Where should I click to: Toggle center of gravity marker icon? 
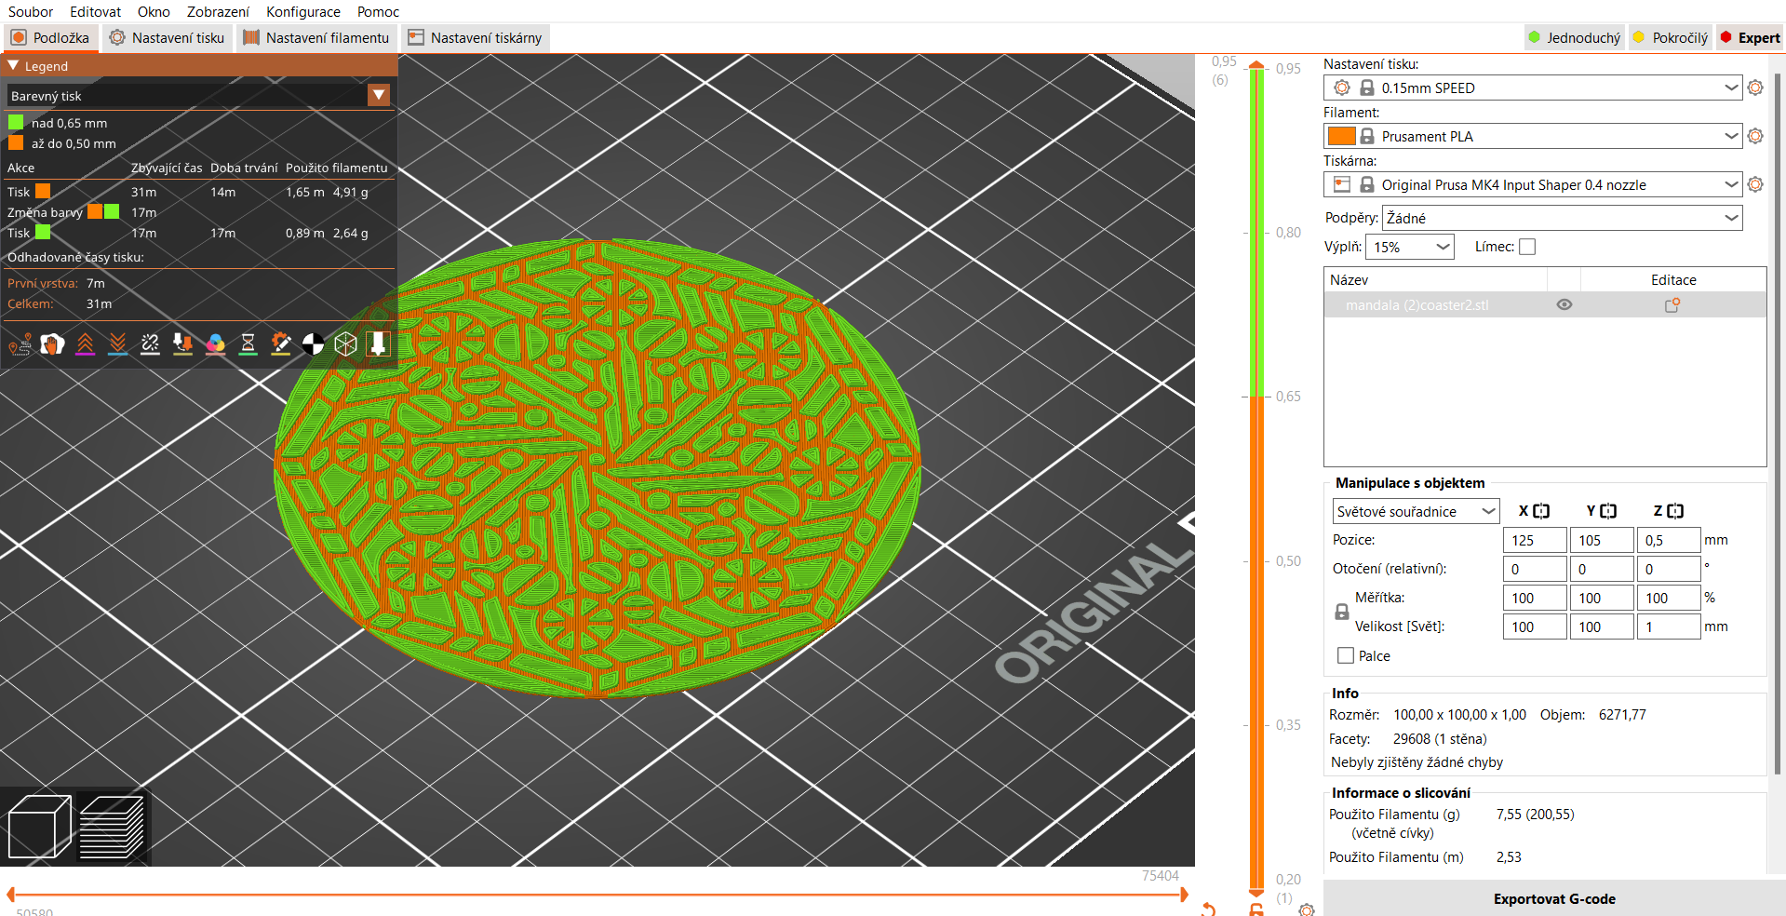click(x=313, y=344)
